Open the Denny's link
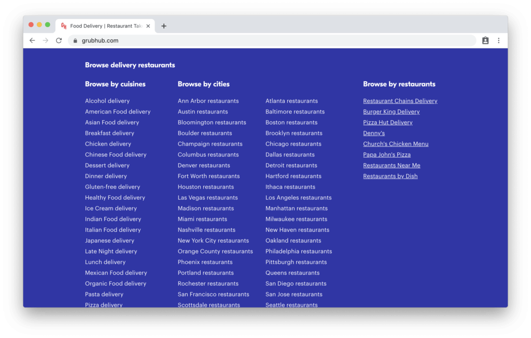The image size is (531, 338). pos(374,133)
